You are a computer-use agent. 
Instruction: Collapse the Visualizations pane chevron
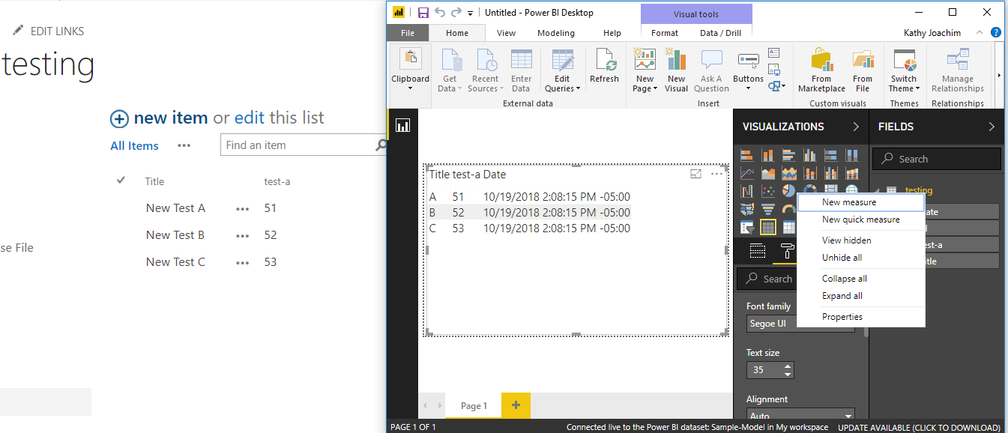click(x=856, y=127)
